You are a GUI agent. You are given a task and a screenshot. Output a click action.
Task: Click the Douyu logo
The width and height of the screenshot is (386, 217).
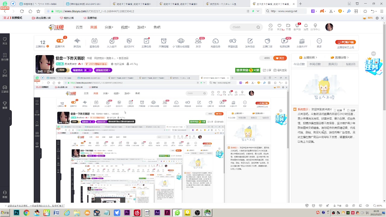coord(56,27)
